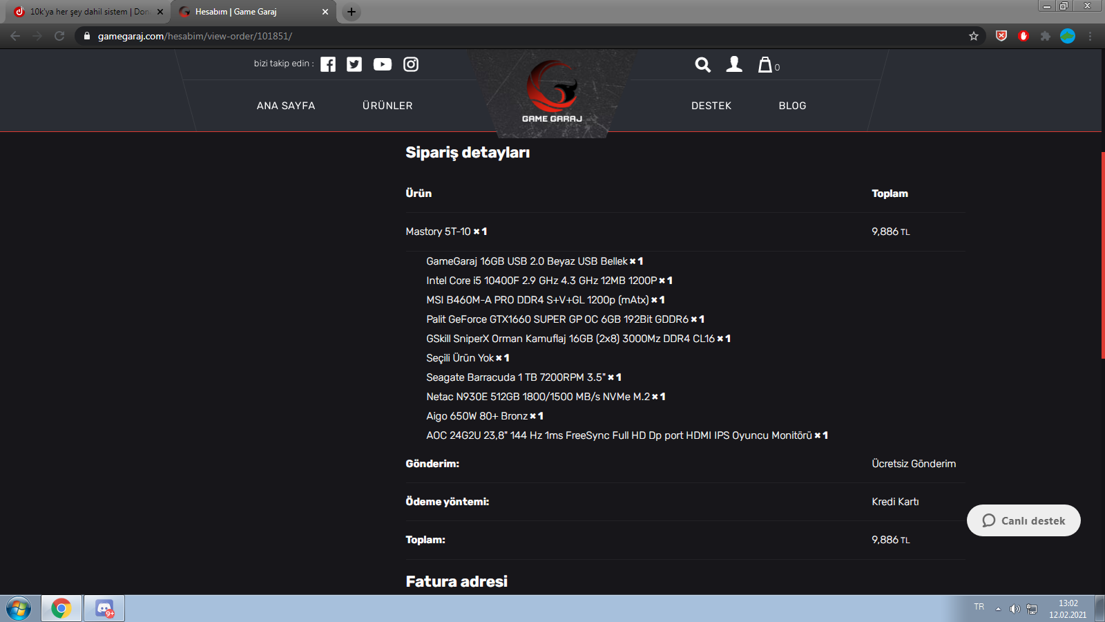The height and width of the screenshot is (622, 1105).
Task: Open the Windows Start button
Action: (19, 609)
